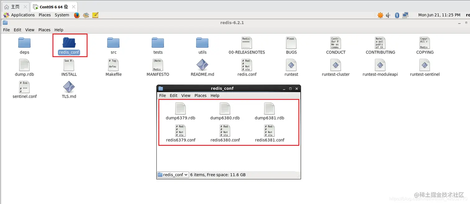Select the tests folder icon
470x204 pixels.
click(158, 43)
